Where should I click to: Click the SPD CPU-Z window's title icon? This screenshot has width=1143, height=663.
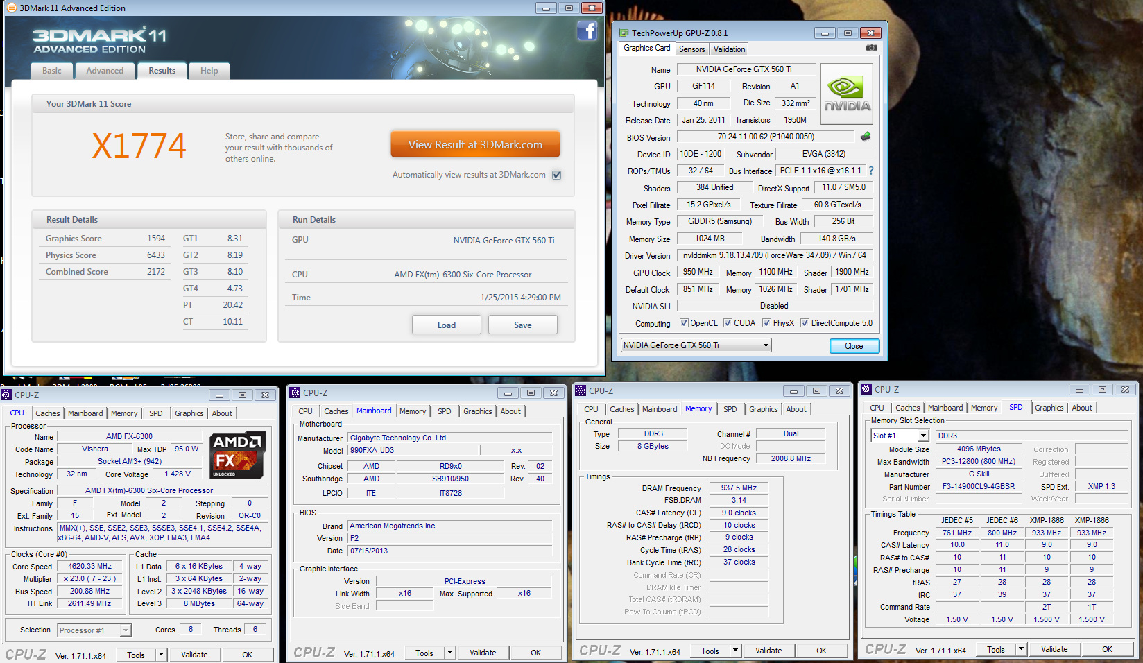coord(867,389)
